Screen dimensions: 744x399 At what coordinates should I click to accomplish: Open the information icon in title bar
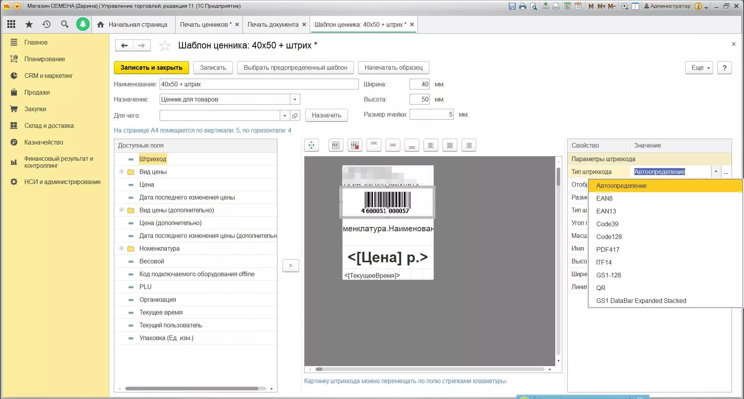(698, 6)
